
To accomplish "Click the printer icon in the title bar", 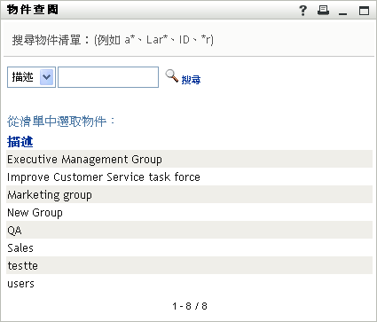I will [324, 11].
